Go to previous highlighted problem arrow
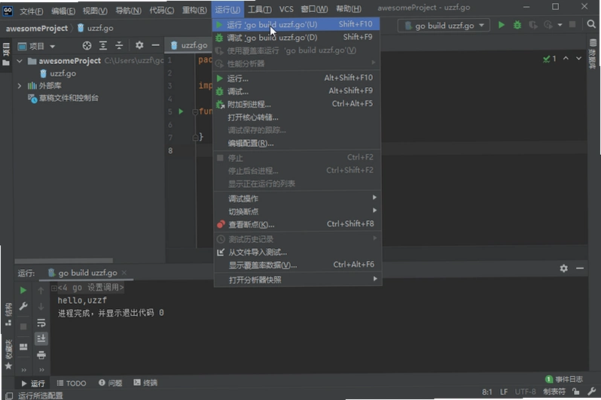 (566, 58)
